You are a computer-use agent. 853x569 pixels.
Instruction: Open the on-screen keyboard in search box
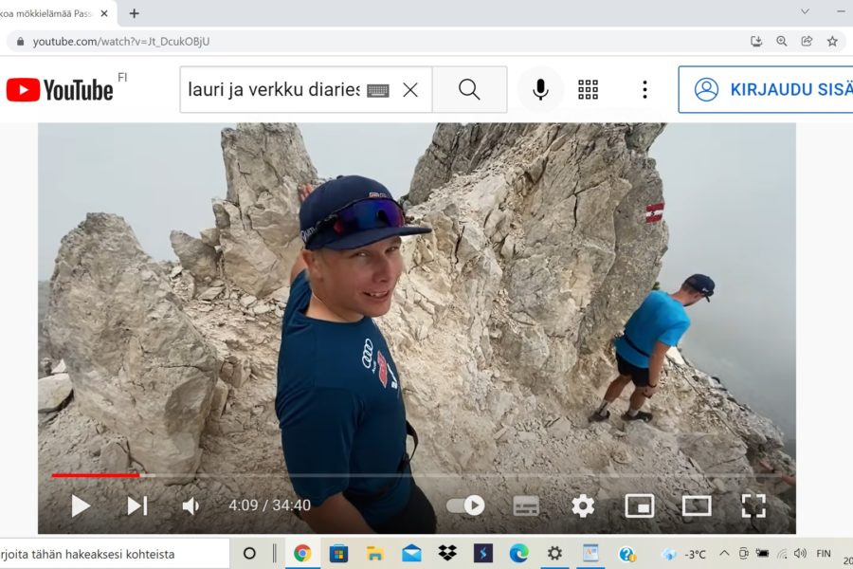pyautogui.click(x=377, y=90)
